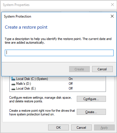Click the Malik's (D:) drive icon
The height and width of the screenshot is (133, 117).
(13, 84)
